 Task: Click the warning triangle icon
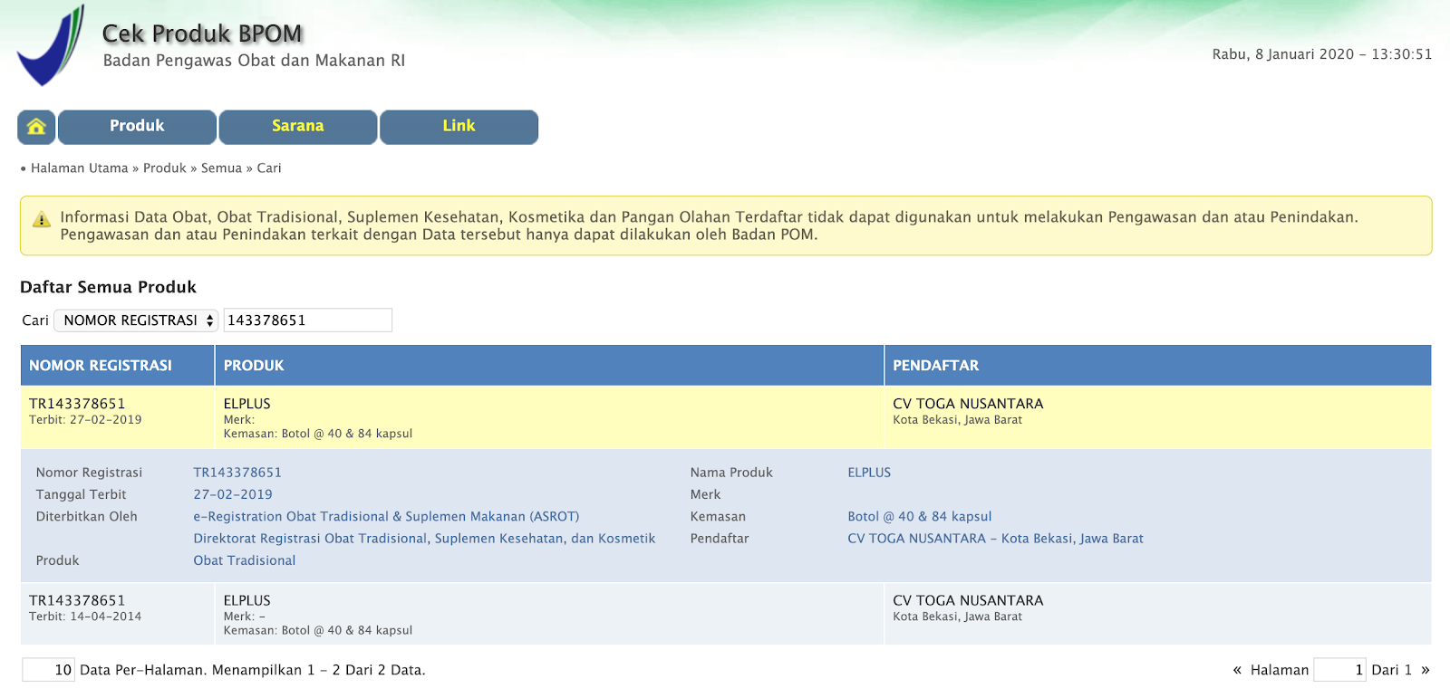(x=42, y=219)
